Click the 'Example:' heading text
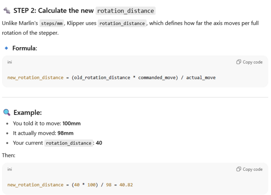The image size is (271, 195). [28, 113]
